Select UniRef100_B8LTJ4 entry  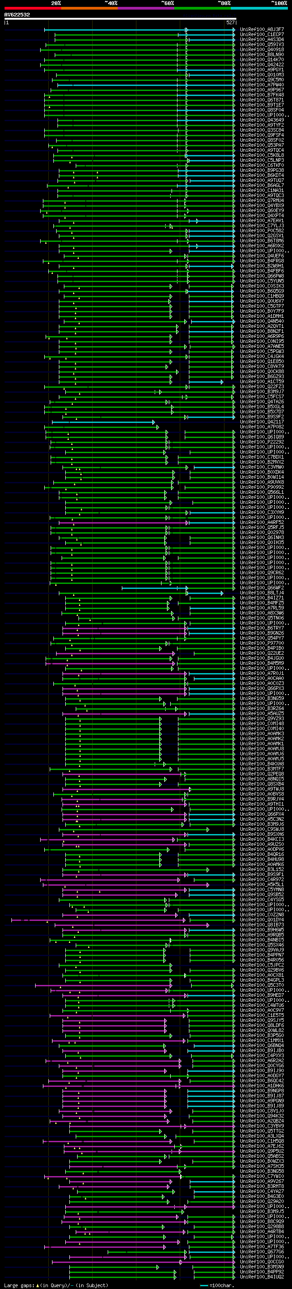[x=262, y=593]
